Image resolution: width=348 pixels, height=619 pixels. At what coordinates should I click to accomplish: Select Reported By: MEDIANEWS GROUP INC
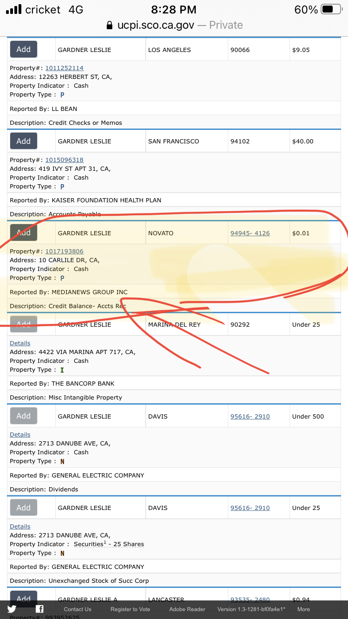tap(69, 292)
